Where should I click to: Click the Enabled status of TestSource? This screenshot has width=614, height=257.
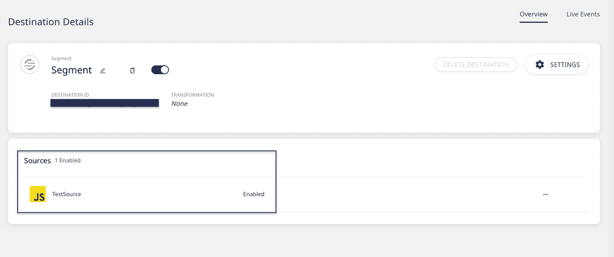pos(253,194)
